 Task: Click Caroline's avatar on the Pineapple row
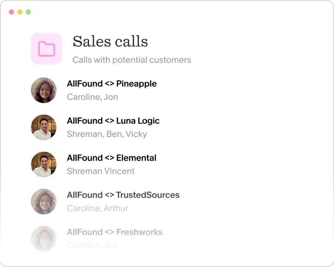[44, 90]
